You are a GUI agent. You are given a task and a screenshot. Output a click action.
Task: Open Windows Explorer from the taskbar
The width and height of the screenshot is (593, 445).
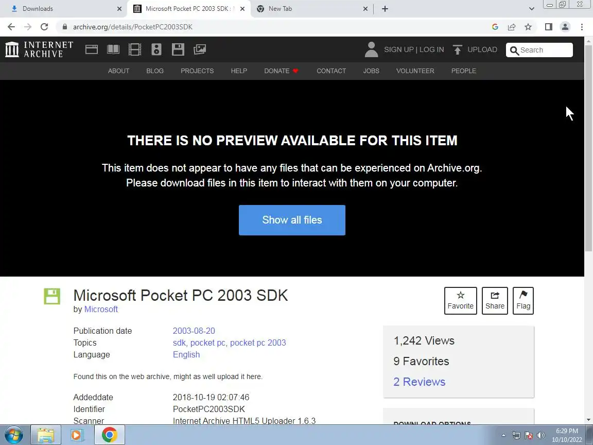(x=46, y=435)
